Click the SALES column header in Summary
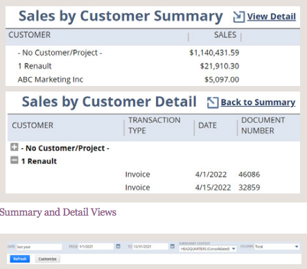The width and height of the screenshot is (307, 269). coord(225,35)
